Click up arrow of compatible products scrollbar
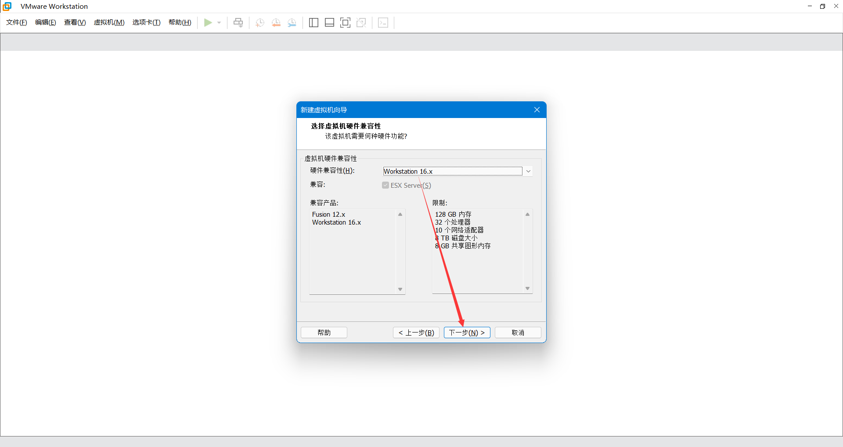843x447 pixels. click(400, 215)
